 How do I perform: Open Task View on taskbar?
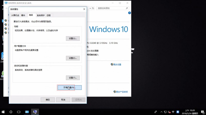pos(19,112)
